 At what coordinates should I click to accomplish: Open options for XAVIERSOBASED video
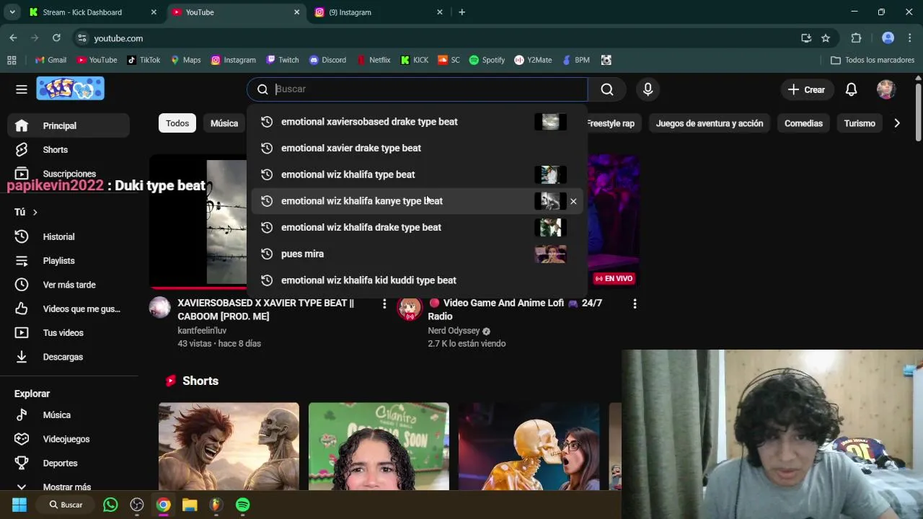(384, 304)
